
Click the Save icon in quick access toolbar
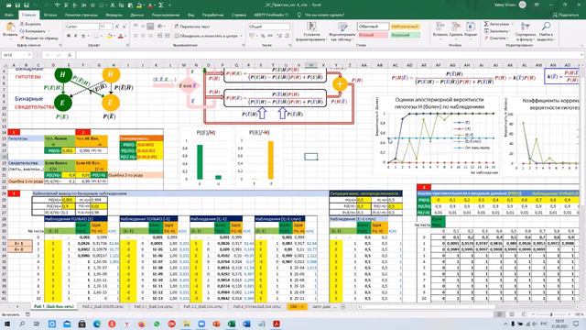click(17, 5)
